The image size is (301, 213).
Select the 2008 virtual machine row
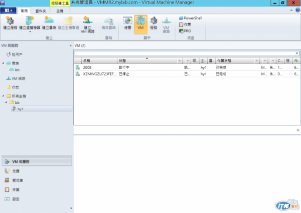point(187,67)
